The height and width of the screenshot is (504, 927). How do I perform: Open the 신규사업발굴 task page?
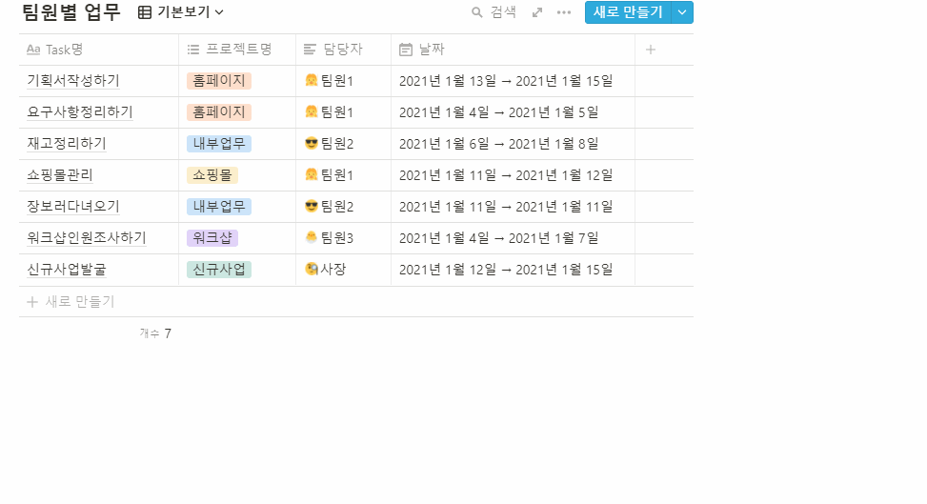[x=67, y=270]
